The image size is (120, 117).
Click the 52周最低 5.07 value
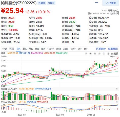[x=44, y=42]
